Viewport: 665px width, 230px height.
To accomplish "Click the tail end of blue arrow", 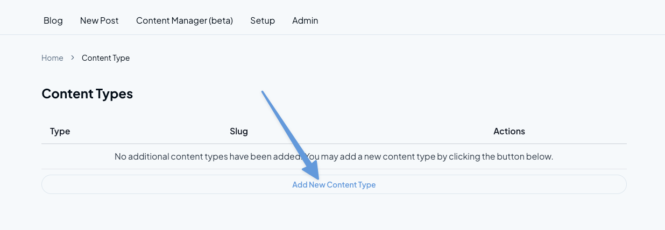I will coord(263,92).
